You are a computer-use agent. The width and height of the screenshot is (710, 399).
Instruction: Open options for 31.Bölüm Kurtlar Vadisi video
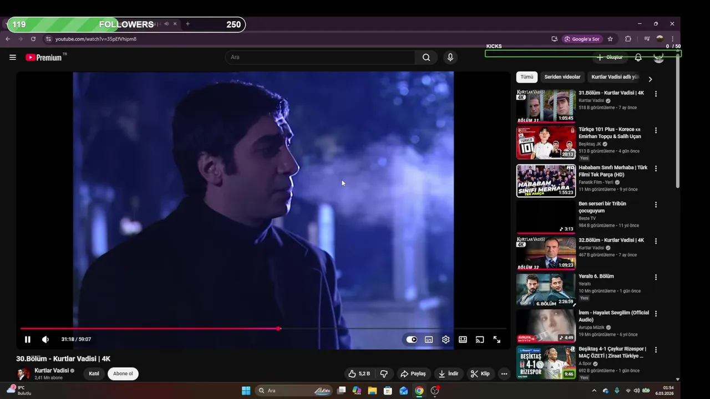(656, 94)
